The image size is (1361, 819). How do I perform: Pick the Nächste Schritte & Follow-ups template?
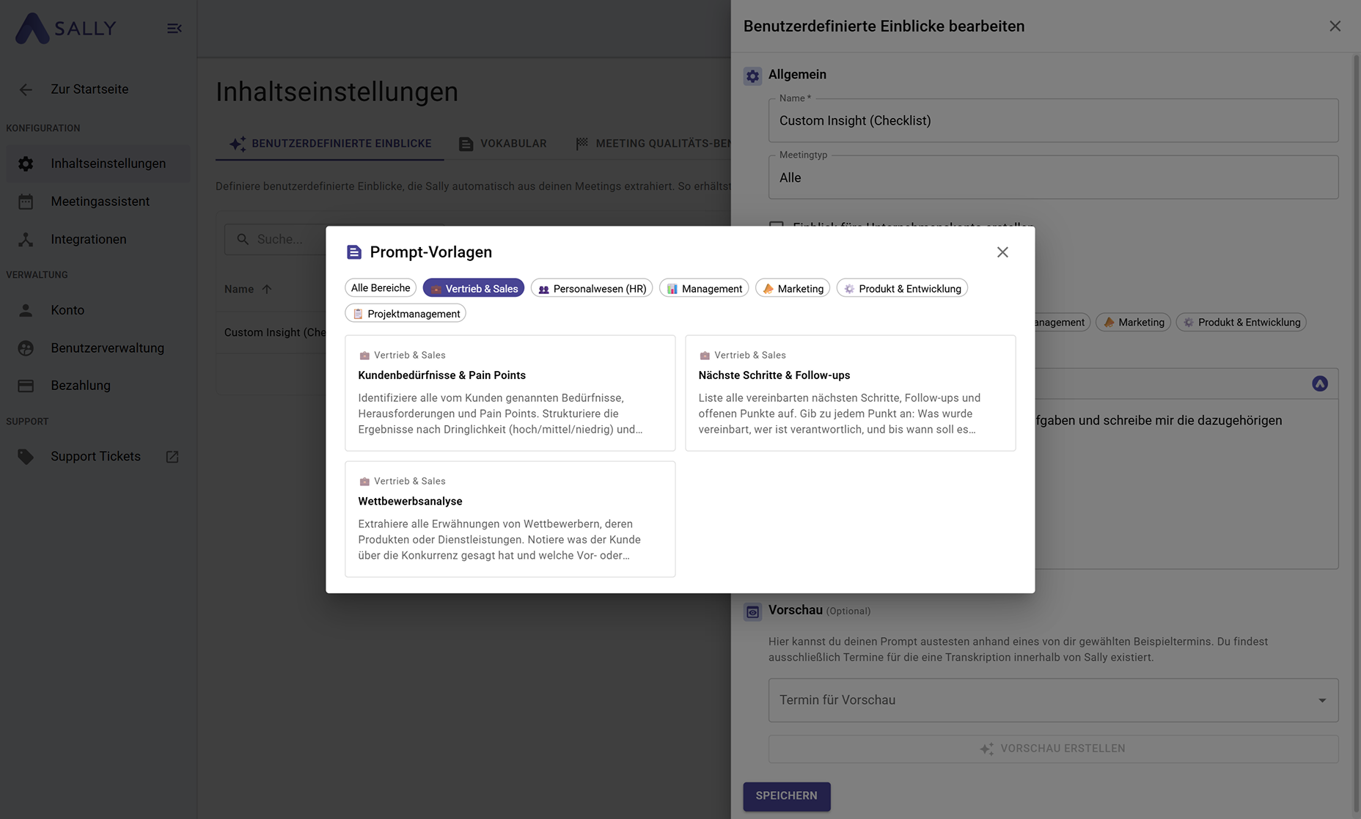(850, 393)
